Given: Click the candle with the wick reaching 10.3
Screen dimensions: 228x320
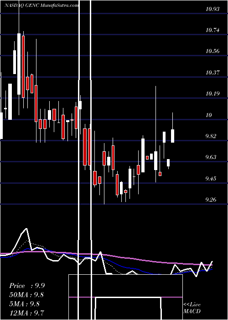Looking at the screenshot, I should [156, 160].
